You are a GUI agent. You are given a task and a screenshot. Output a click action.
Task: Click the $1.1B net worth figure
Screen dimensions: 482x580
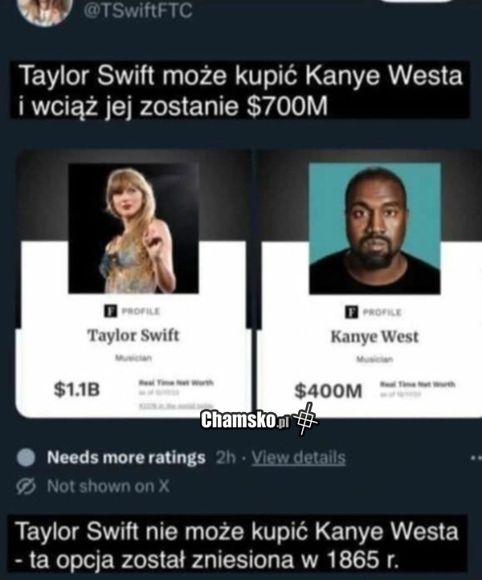[76, 389]
